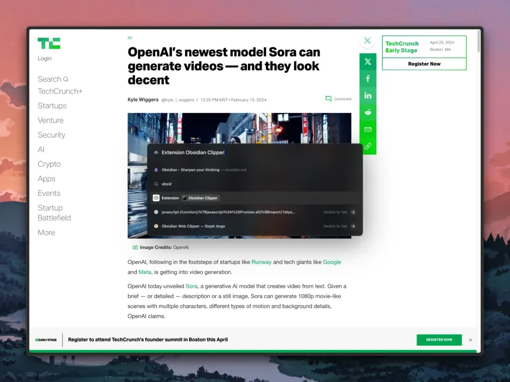Click the TechCrunch TC logo
This screenshot has width=510, height=382.
49,43
